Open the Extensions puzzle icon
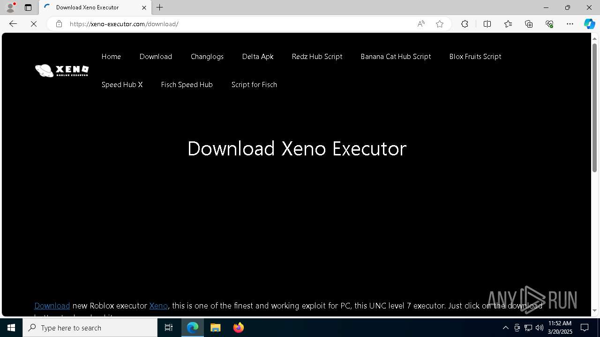Screen dimensions: 600x337 (465, 24)
